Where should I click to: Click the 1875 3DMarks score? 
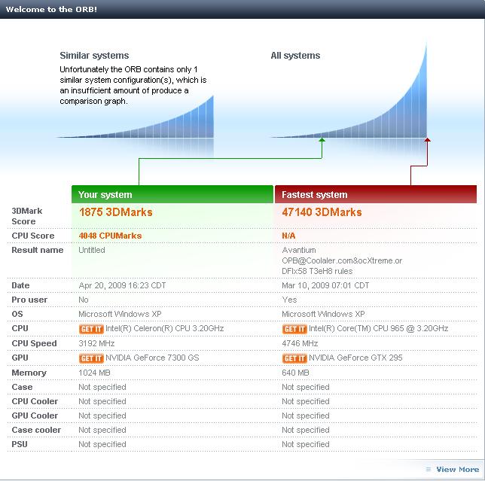[x=116, y=212]
